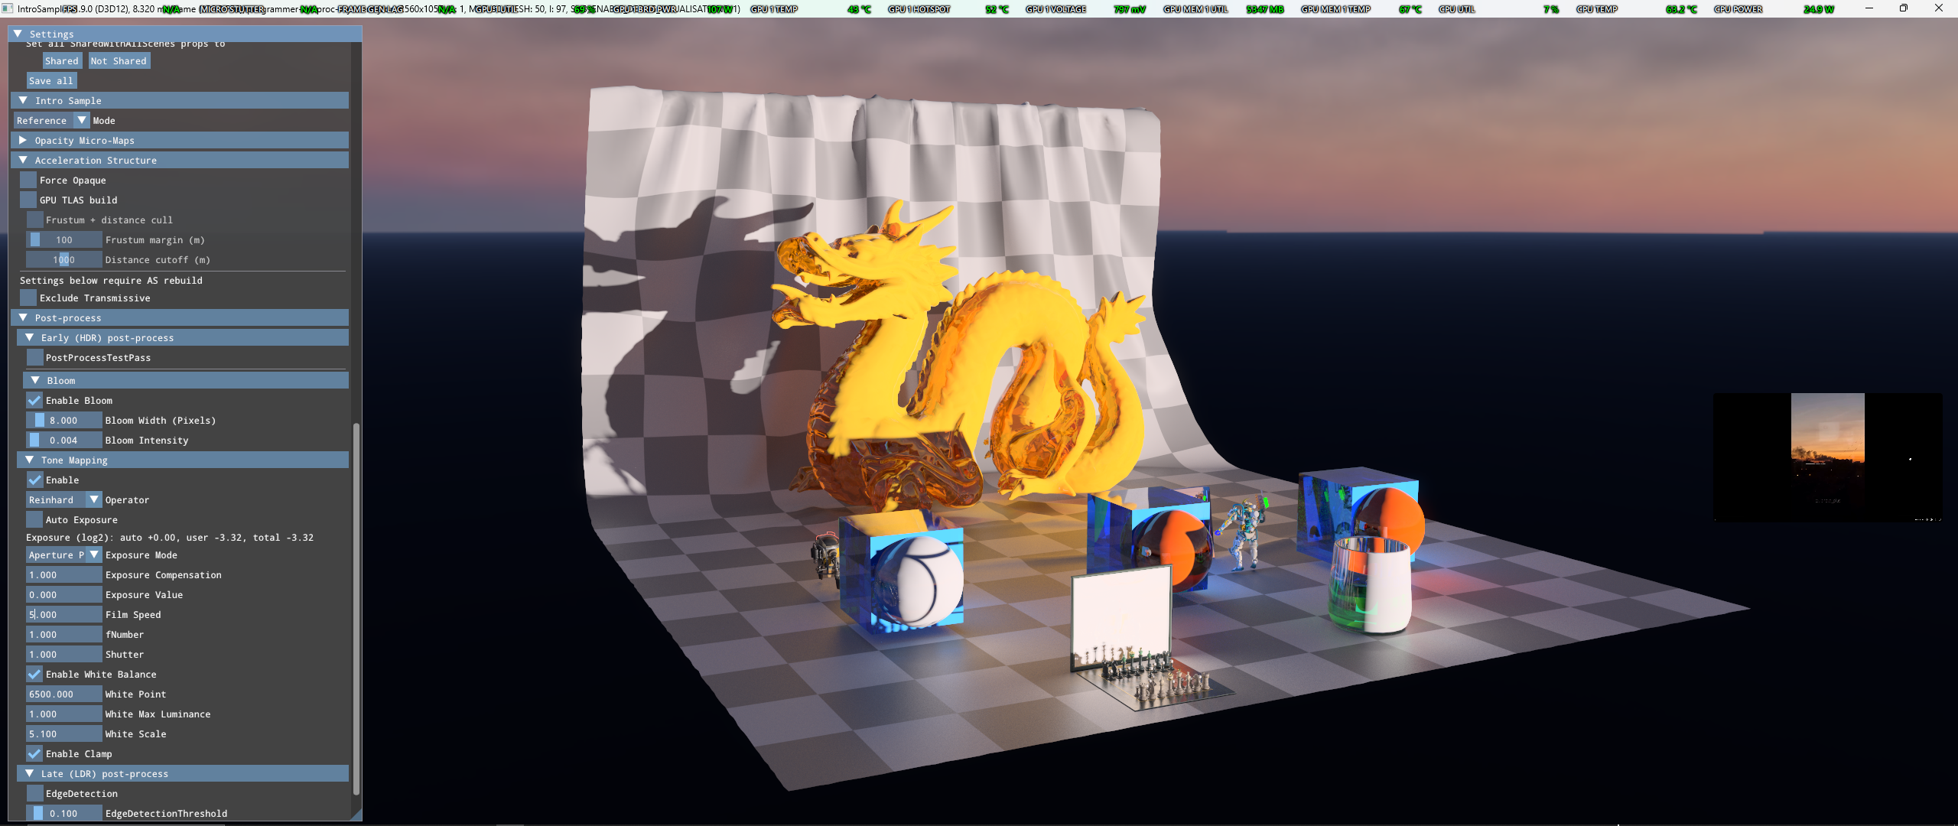Toggle the Force Opaque checkbox
1958x826 pixels.
28,180
